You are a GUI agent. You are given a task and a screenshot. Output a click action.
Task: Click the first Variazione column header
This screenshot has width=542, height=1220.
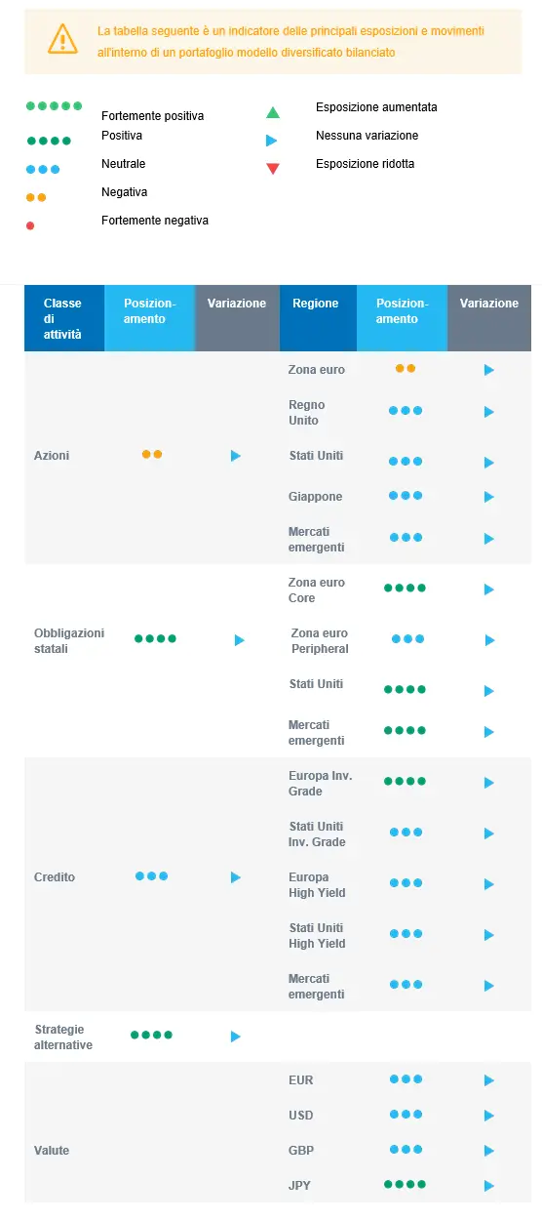(237, 318)
